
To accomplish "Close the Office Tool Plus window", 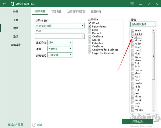I will (157, 4).
